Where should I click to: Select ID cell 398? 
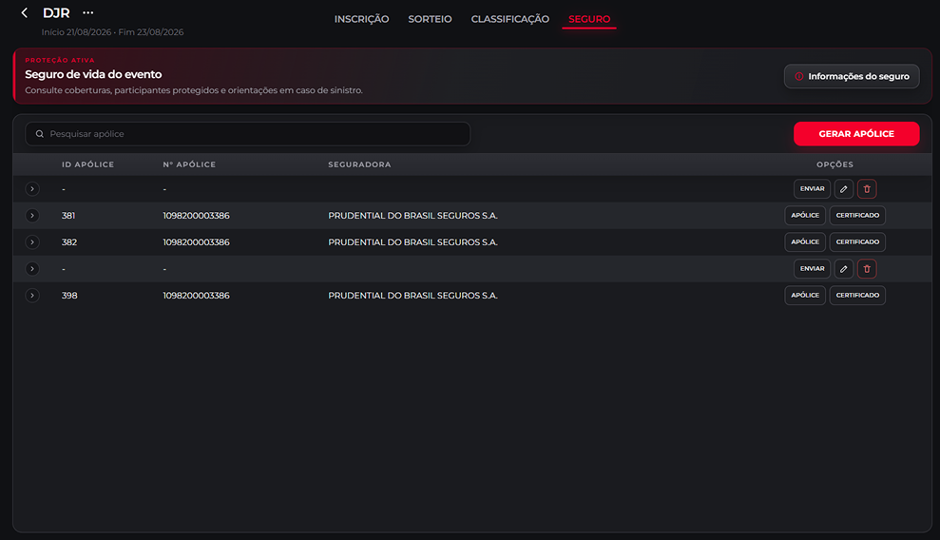[x=69, y=296]
